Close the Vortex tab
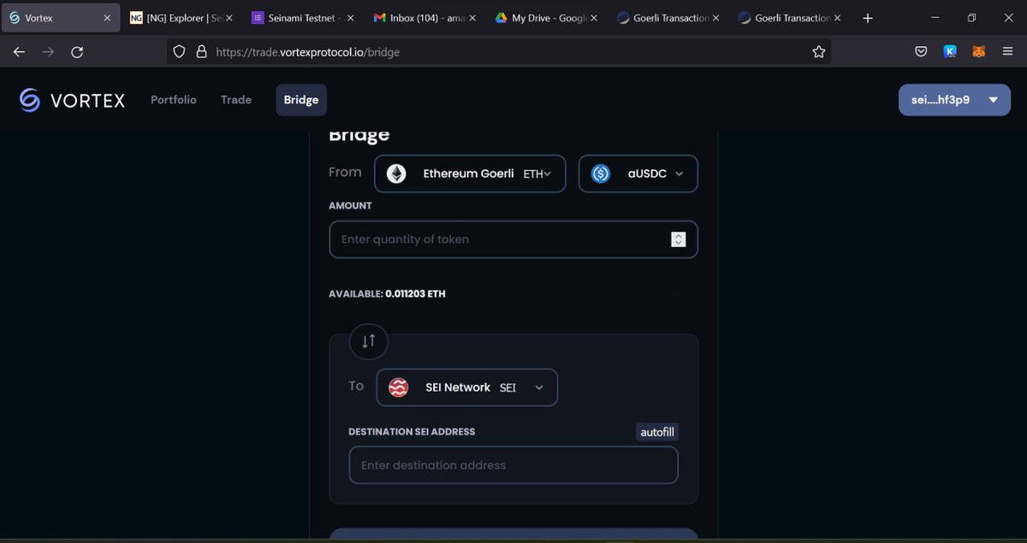 (107, 18)
